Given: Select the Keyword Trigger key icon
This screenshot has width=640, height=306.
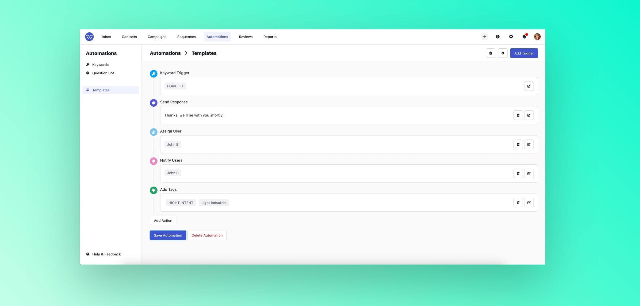Looking at the screenshot, I should 154,73.
